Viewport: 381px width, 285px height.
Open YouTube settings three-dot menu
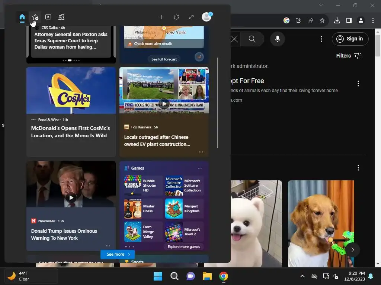tap(321, 39)
